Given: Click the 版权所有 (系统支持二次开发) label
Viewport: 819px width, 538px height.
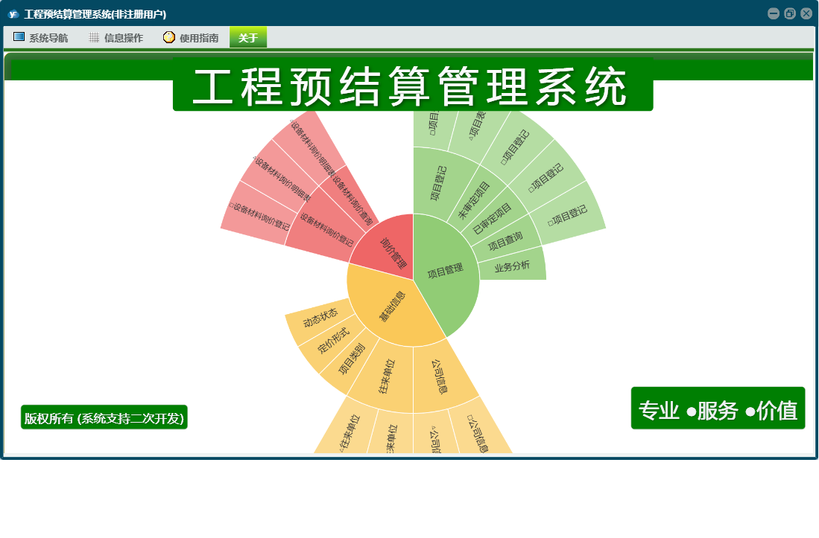Looking at the screenshot, I should pyautogui.click(x=104, y=417).
